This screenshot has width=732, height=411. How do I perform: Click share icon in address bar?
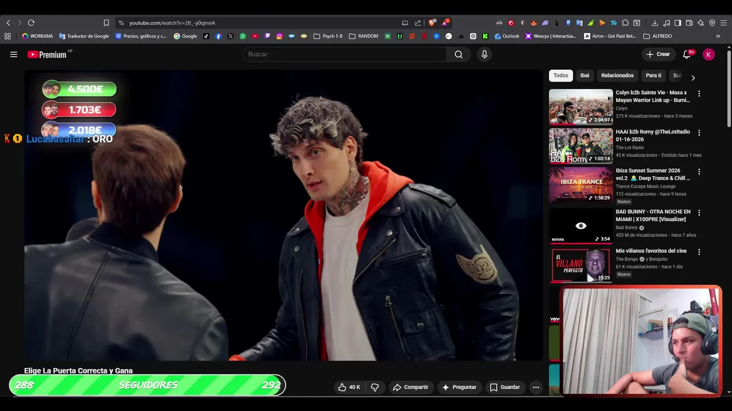click(x=417, y=23)
